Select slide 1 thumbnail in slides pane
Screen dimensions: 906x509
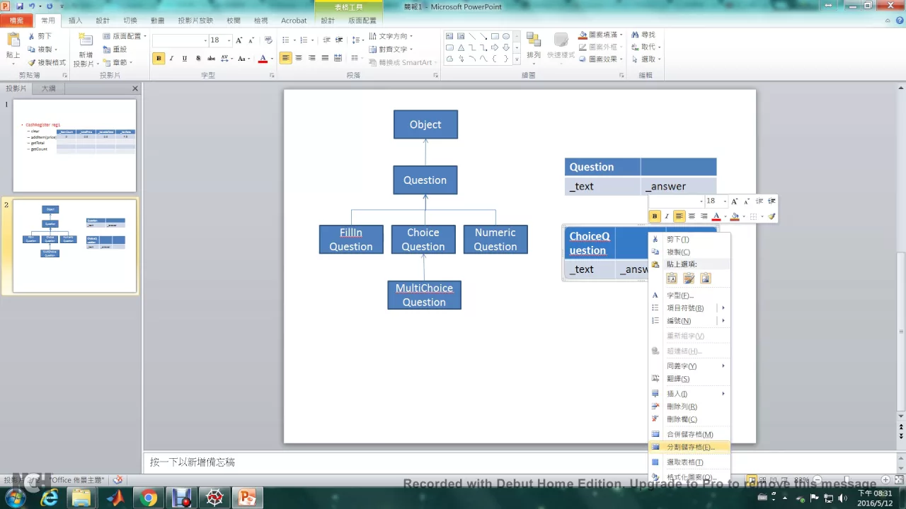pyautogui.click(x=74, y=146)
